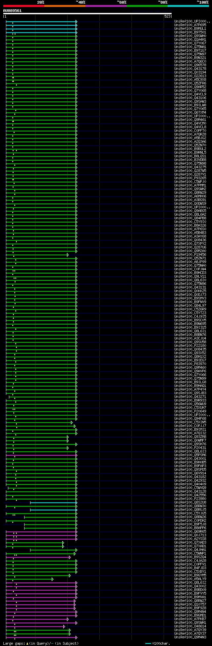Viewport: 212px width, 646px height.
Task: Select hit UniRef100_B8BN76
Action: pyautogui.click(x=190, y=335)
